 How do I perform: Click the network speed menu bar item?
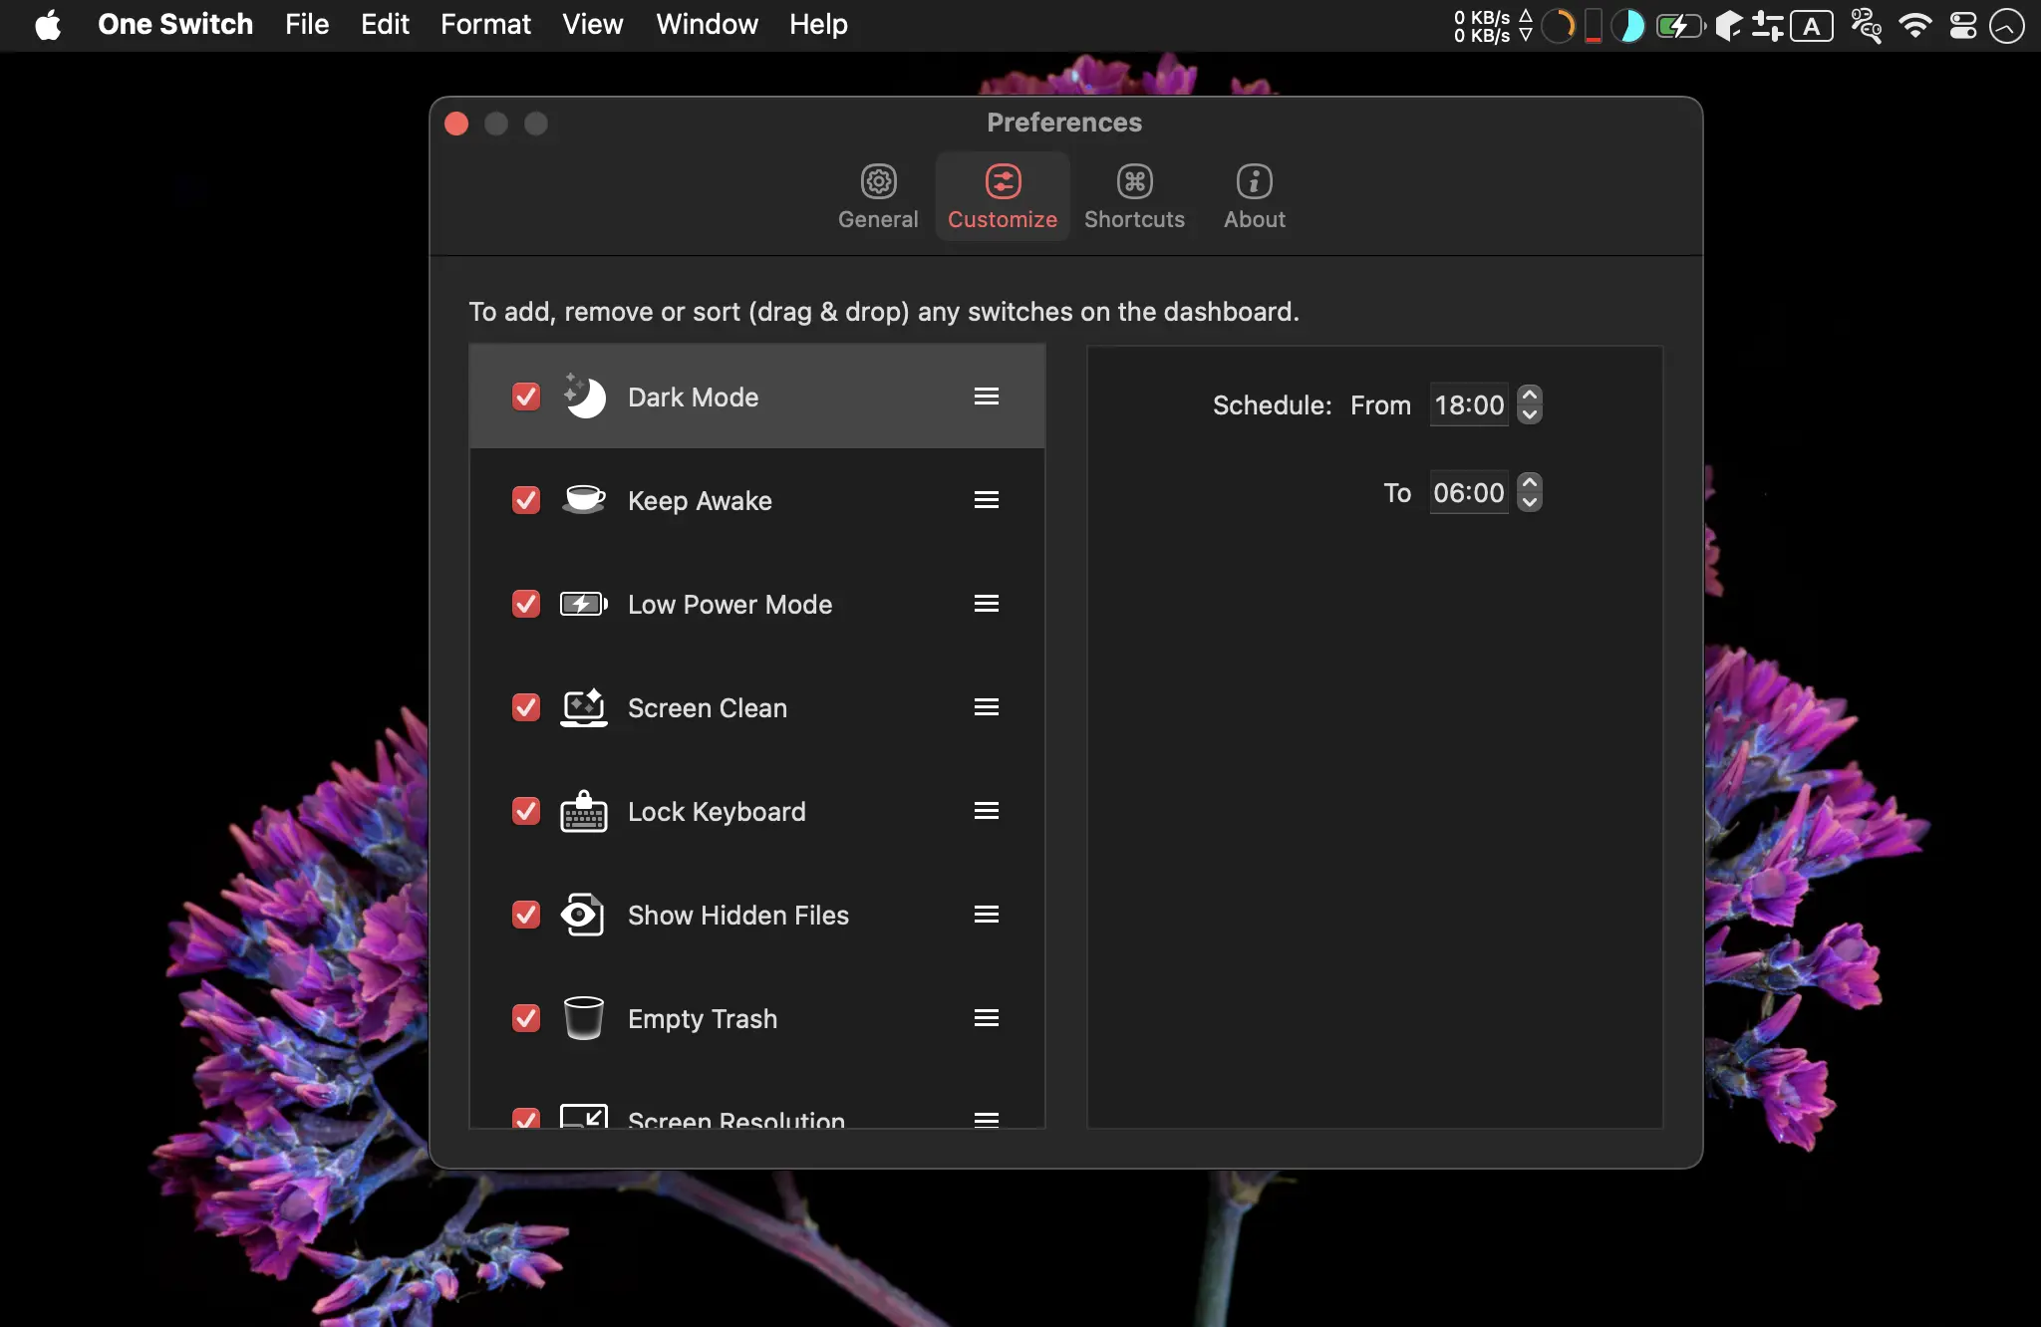click(1492, 26)
